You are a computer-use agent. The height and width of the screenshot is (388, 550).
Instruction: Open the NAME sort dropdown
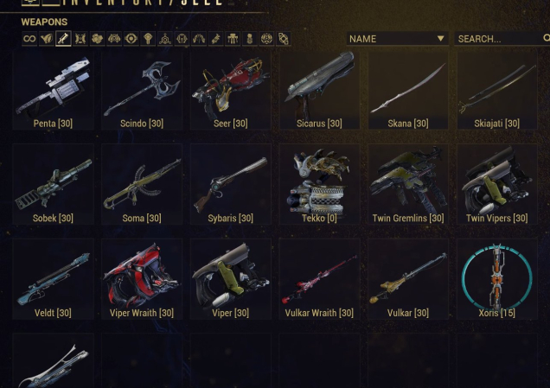click(x=398, y=39)
